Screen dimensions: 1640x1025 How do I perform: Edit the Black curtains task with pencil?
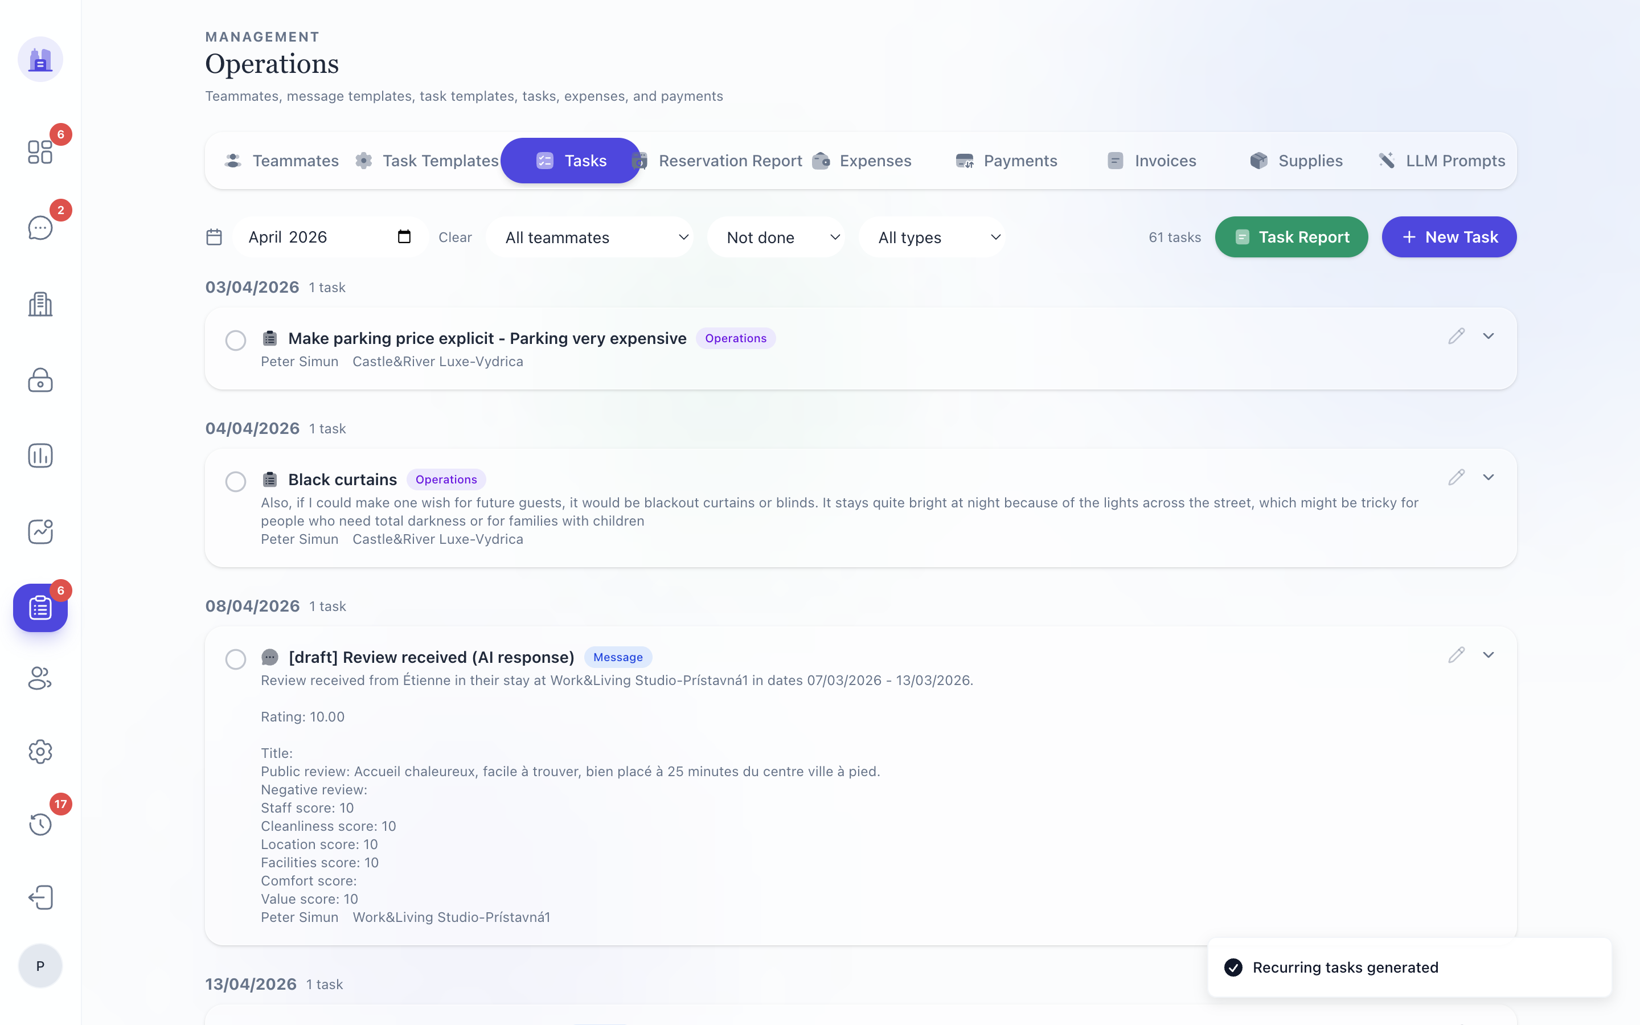1456,477
